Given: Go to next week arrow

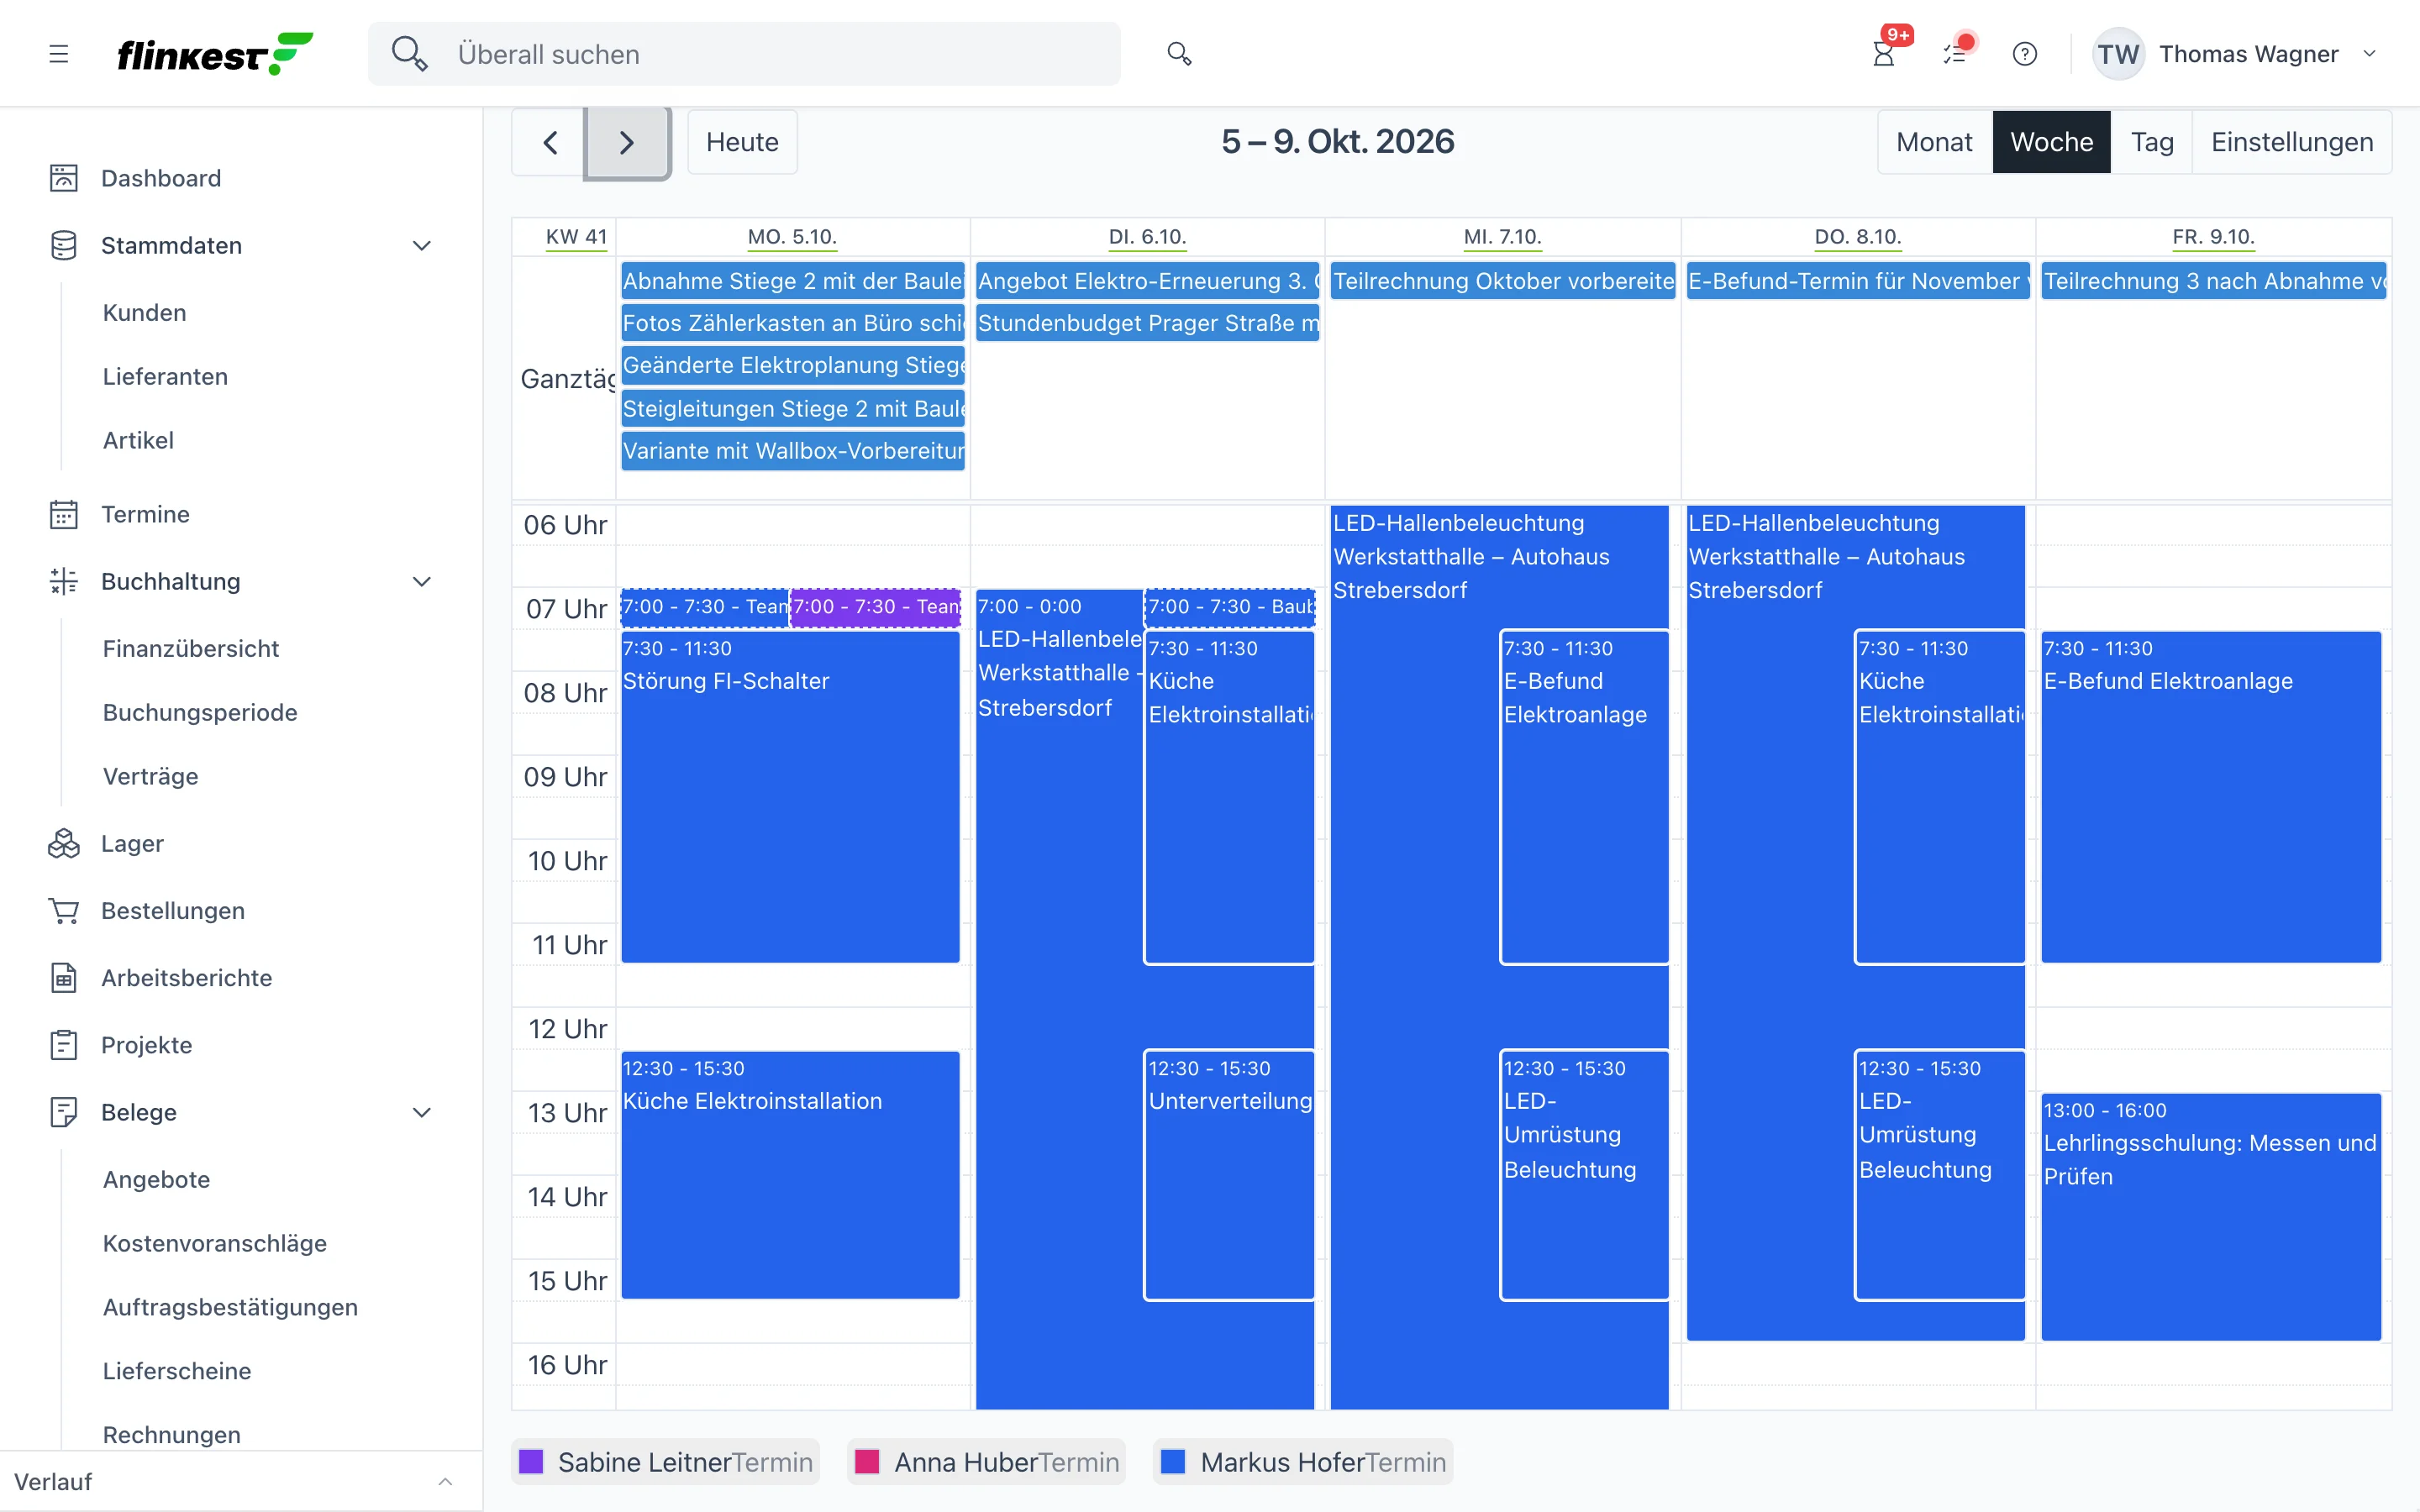Looking at the screenshot, I should 627,142.
